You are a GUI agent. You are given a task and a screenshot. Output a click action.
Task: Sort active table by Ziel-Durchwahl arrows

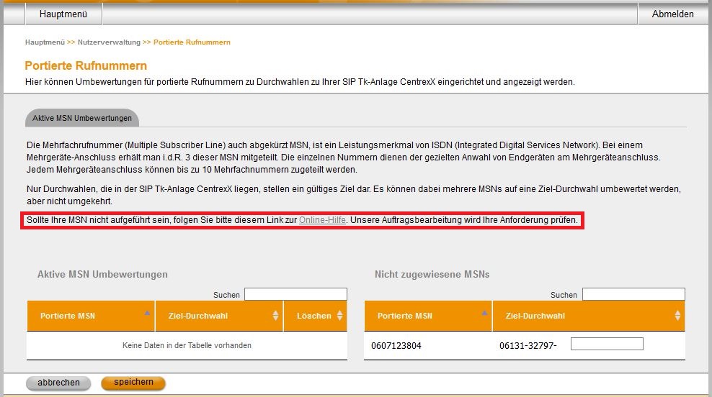click(275, 316)
